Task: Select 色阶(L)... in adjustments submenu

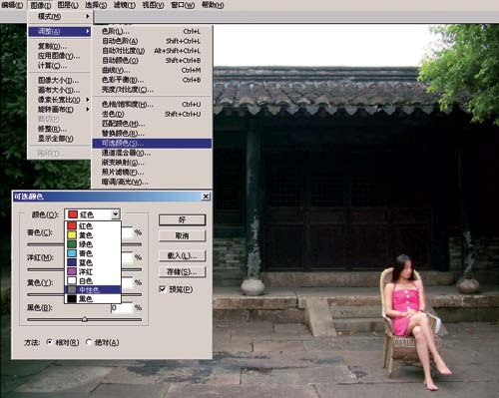Action: pyautogui.click(x=152, y=32)
